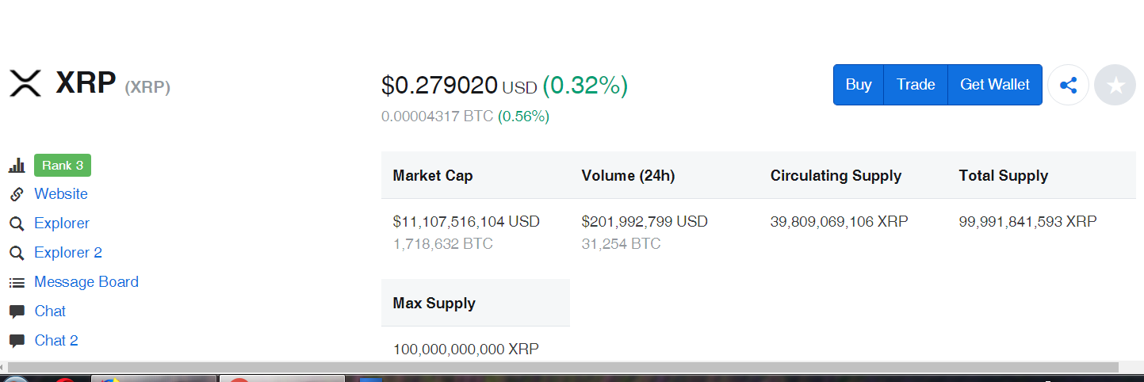The width and height of the screenshot is (1144, 382).
Task: Open the Website link
Action: [61, 194]
